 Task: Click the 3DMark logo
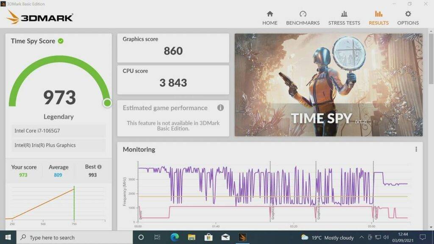click(40, 17)
